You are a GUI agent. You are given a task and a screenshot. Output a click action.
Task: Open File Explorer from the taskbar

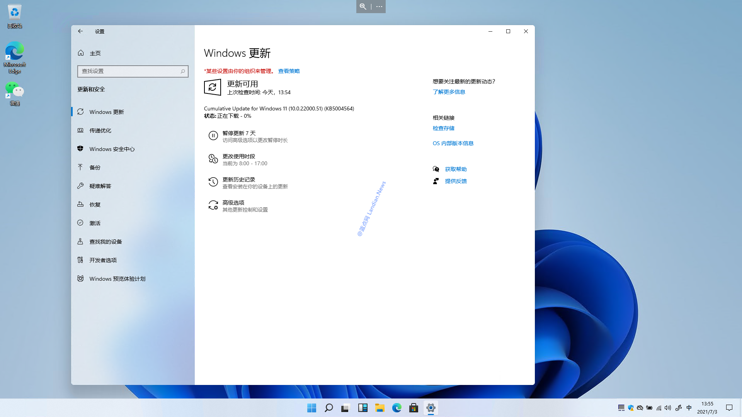[380, 408]
